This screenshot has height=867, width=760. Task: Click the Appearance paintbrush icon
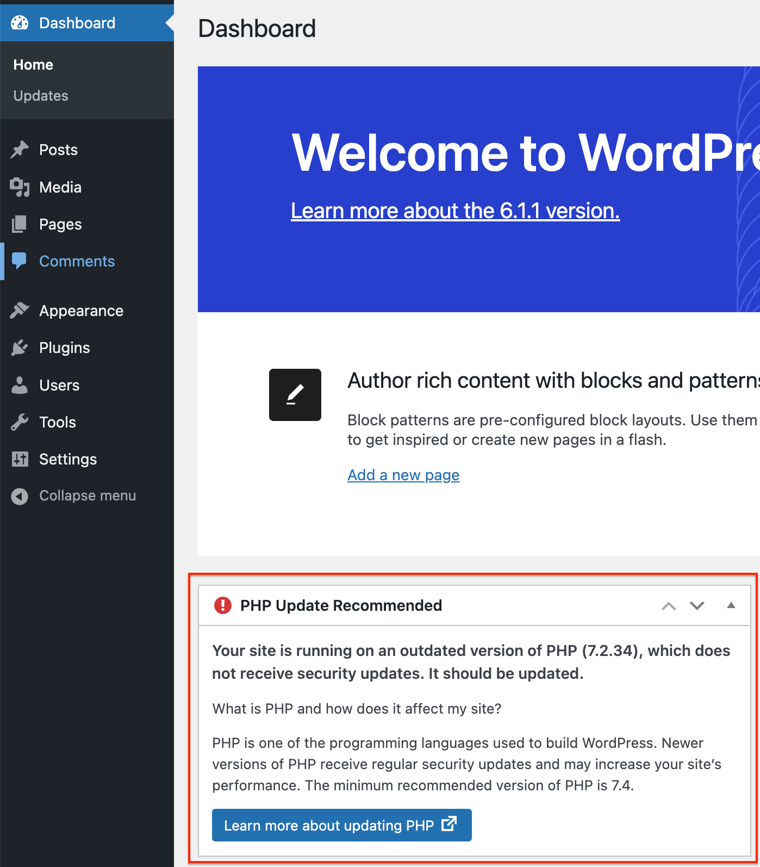point(20,311)
